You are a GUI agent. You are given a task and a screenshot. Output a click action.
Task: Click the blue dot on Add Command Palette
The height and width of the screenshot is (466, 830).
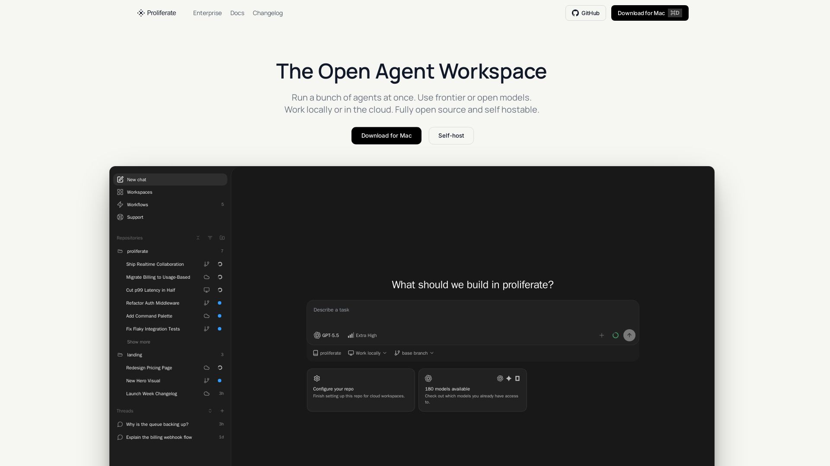[x=220, y=316]
